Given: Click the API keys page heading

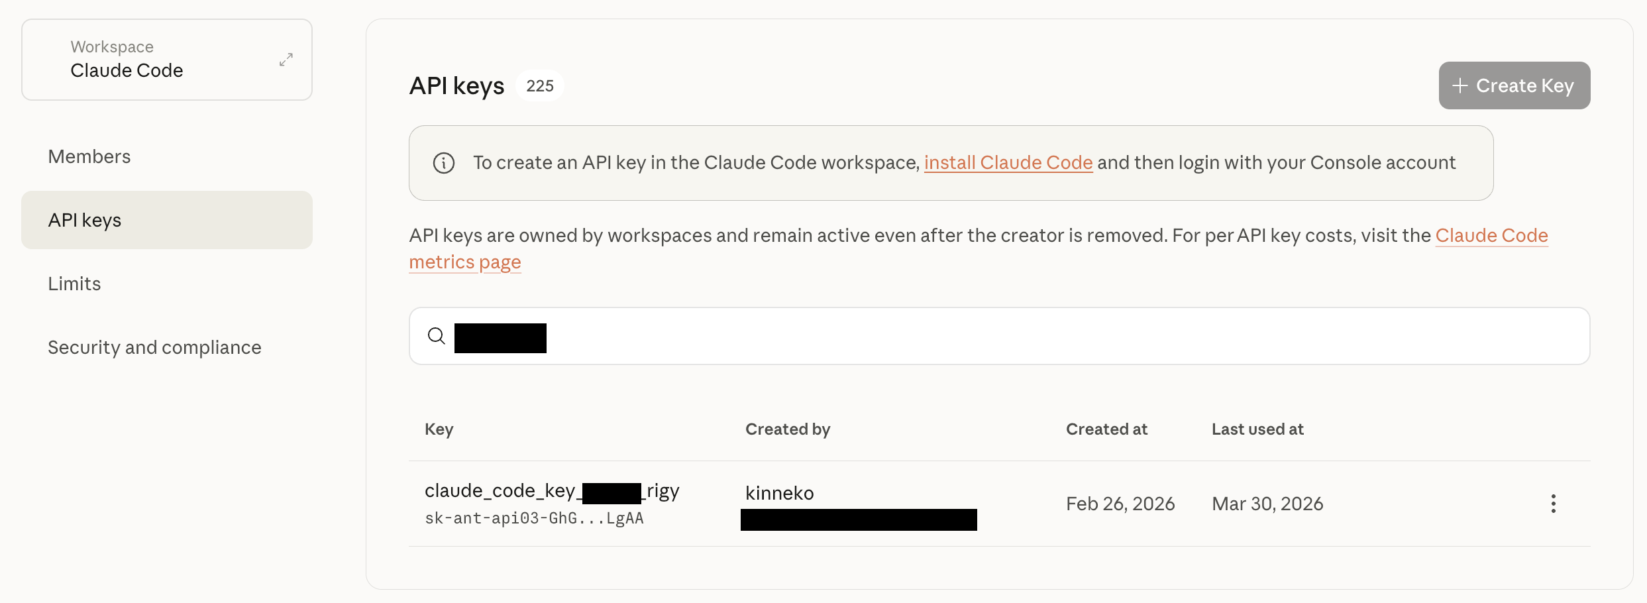Looking at the screenshot, I should pos(457,86).
